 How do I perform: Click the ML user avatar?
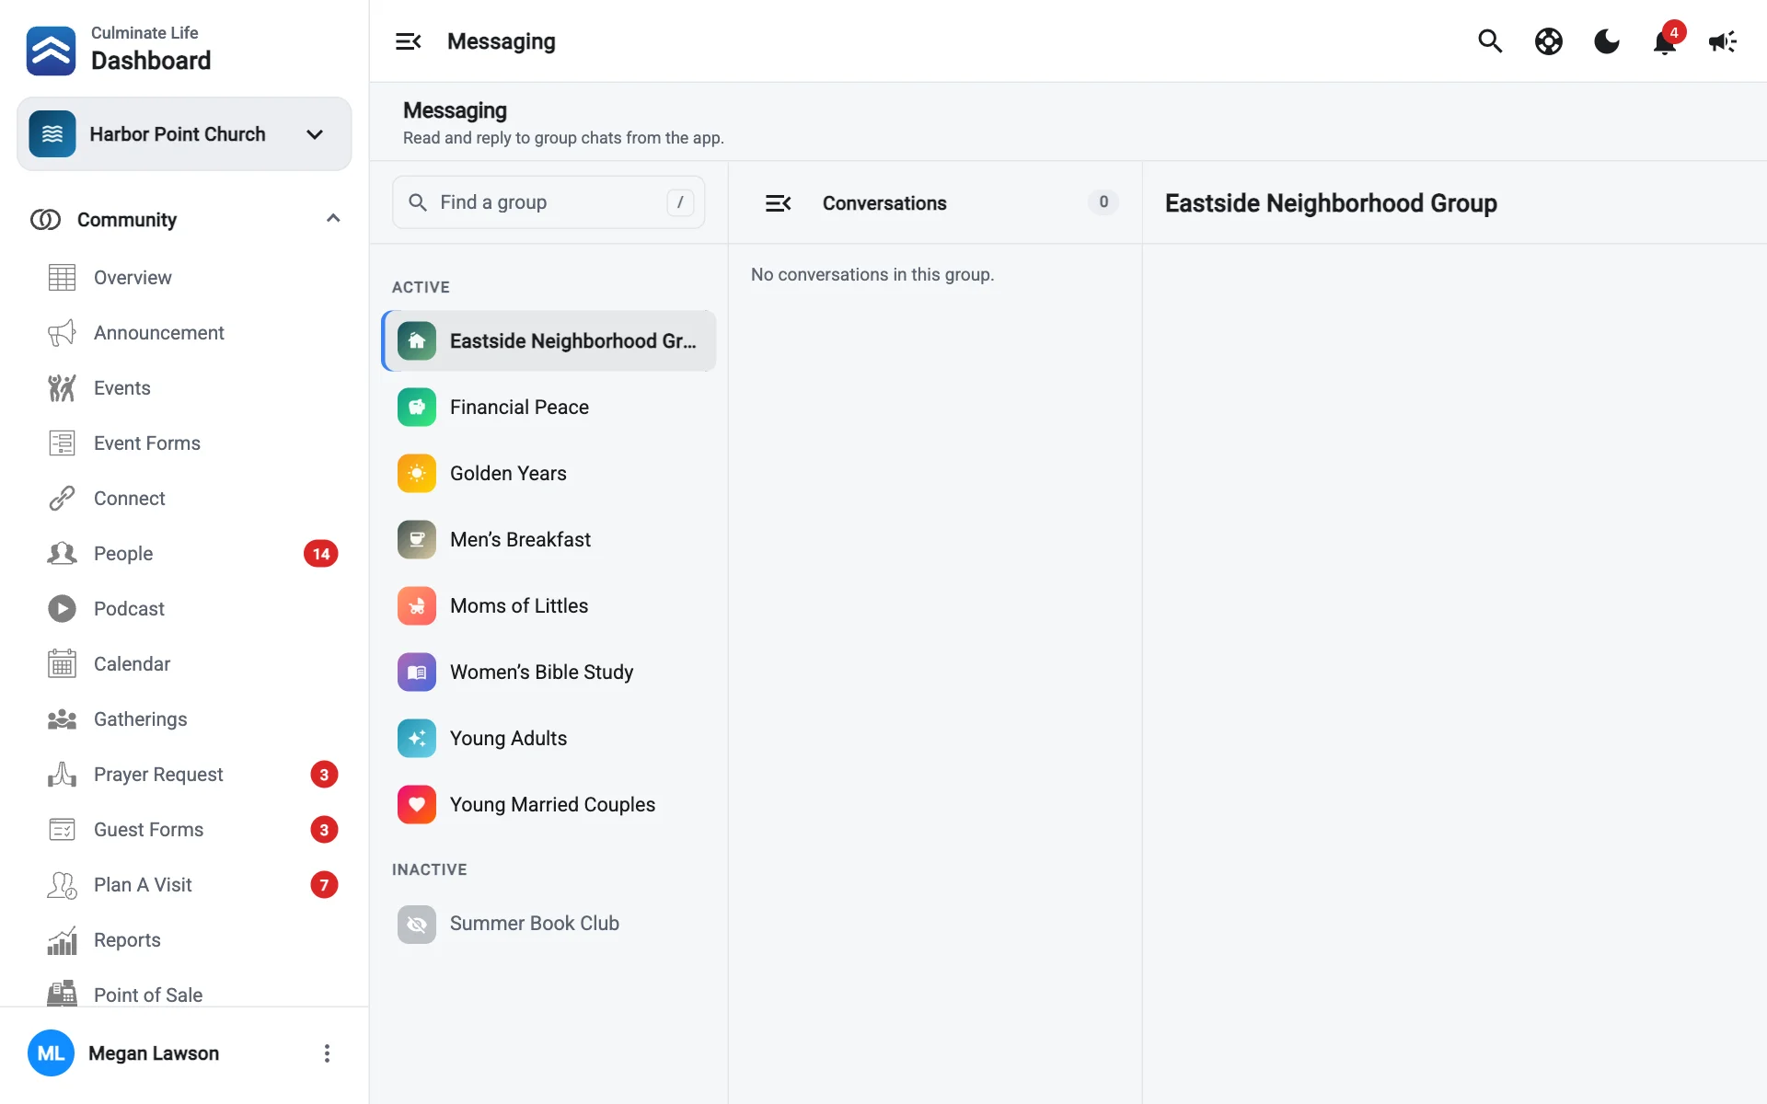click(52, 1053)
